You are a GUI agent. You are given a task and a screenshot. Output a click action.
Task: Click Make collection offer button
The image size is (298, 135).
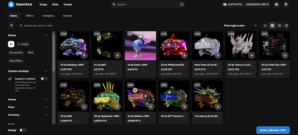point(273,130)
